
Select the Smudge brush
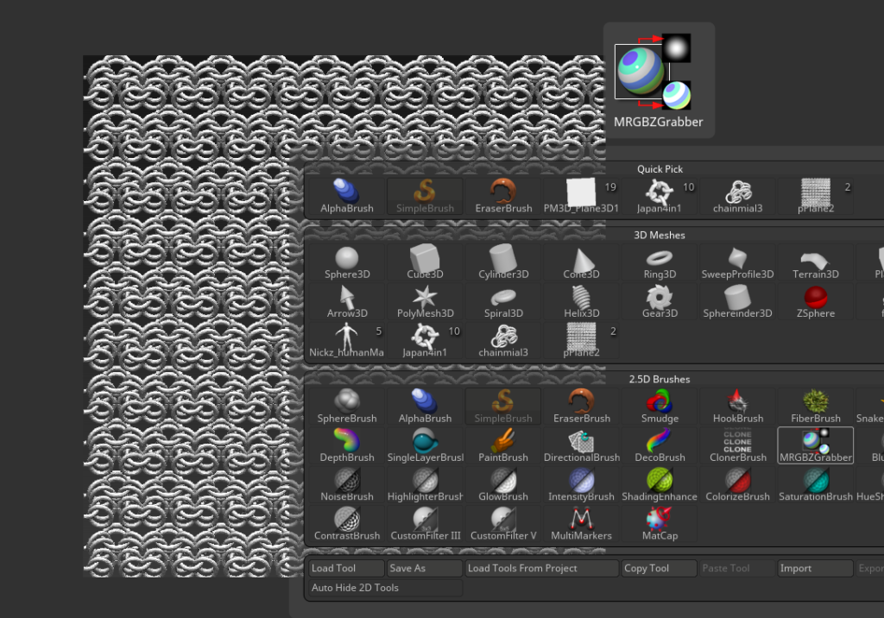pos(660,407)
